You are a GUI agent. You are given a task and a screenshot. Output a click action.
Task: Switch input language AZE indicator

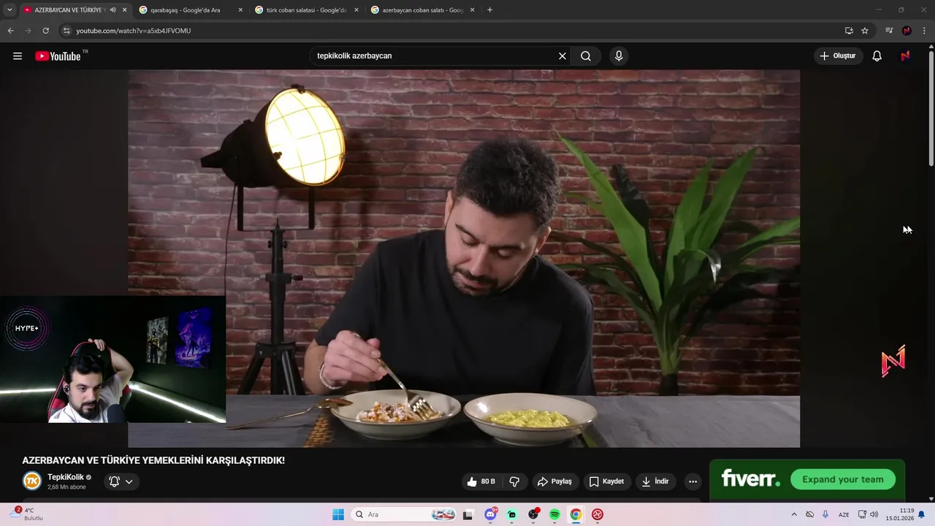844,514
